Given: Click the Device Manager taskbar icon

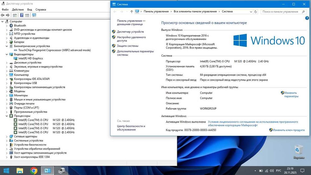Looking at the screenshot, I should pos(62,171).
